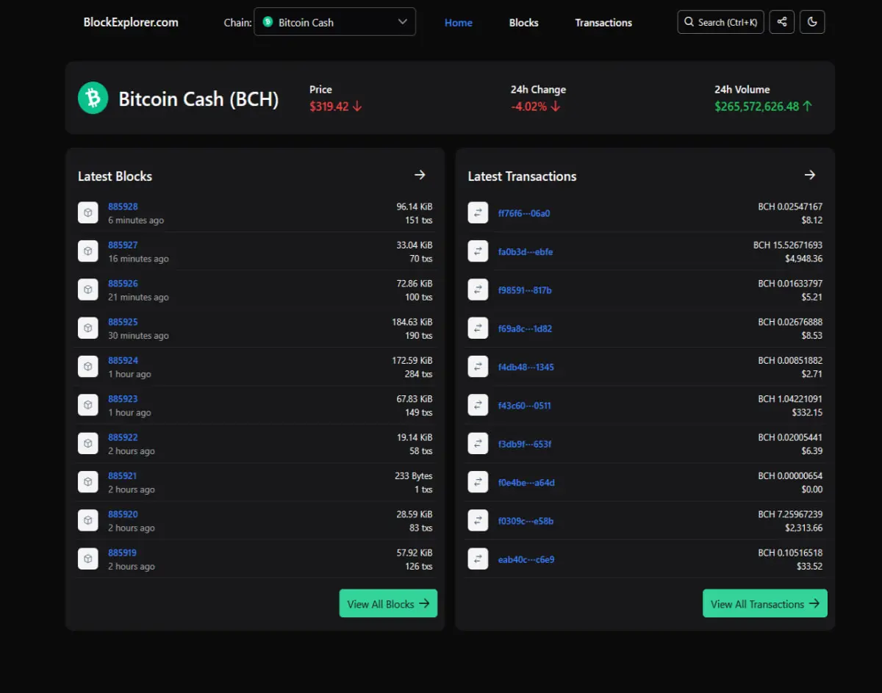Image resolution: width=882 pixels, height=693 pixels.
Task: Click the -4.02% 24h change value
Action: click(x=529, y=106)
